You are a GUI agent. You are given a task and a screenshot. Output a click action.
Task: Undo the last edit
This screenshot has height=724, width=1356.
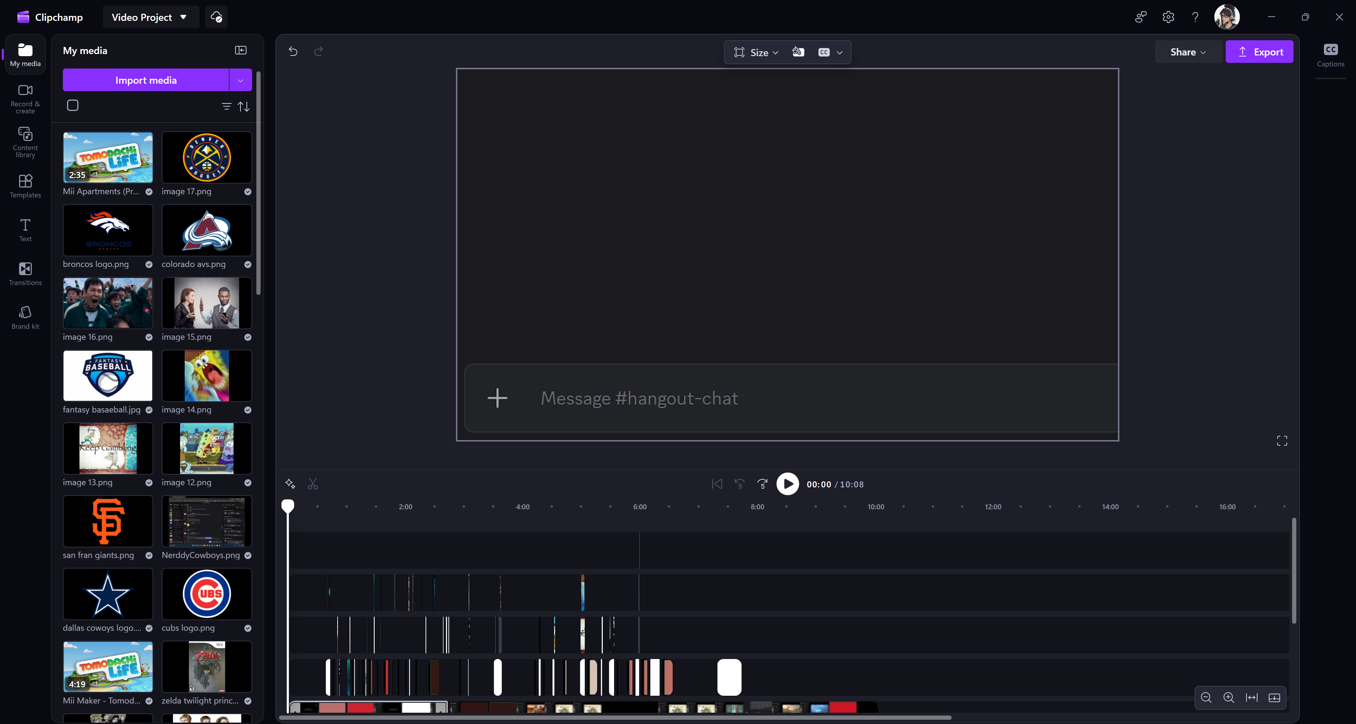pos(293,51)
